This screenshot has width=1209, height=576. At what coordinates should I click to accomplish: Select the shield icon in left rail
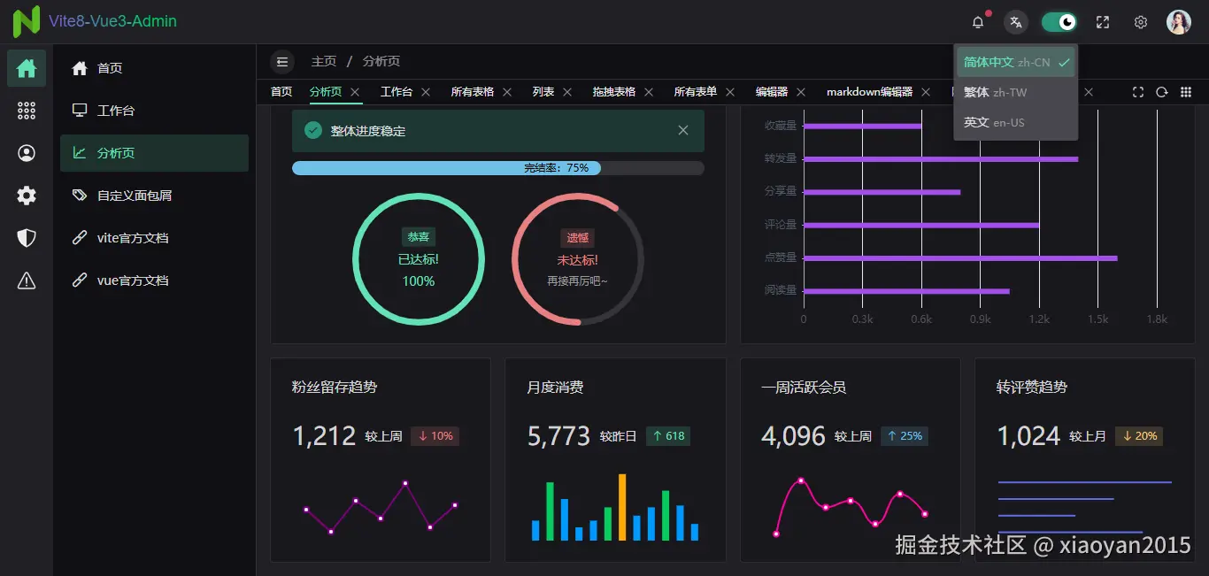pos(27,238)
